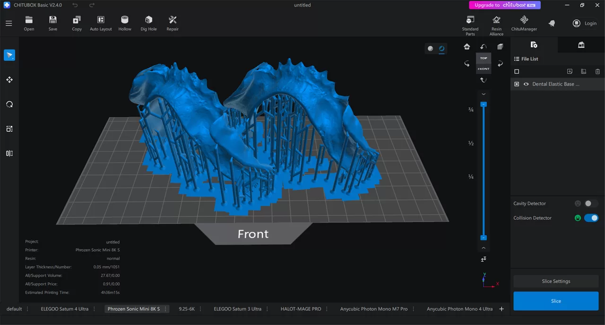Select the Move tool in left sidebar

(9, 80)
